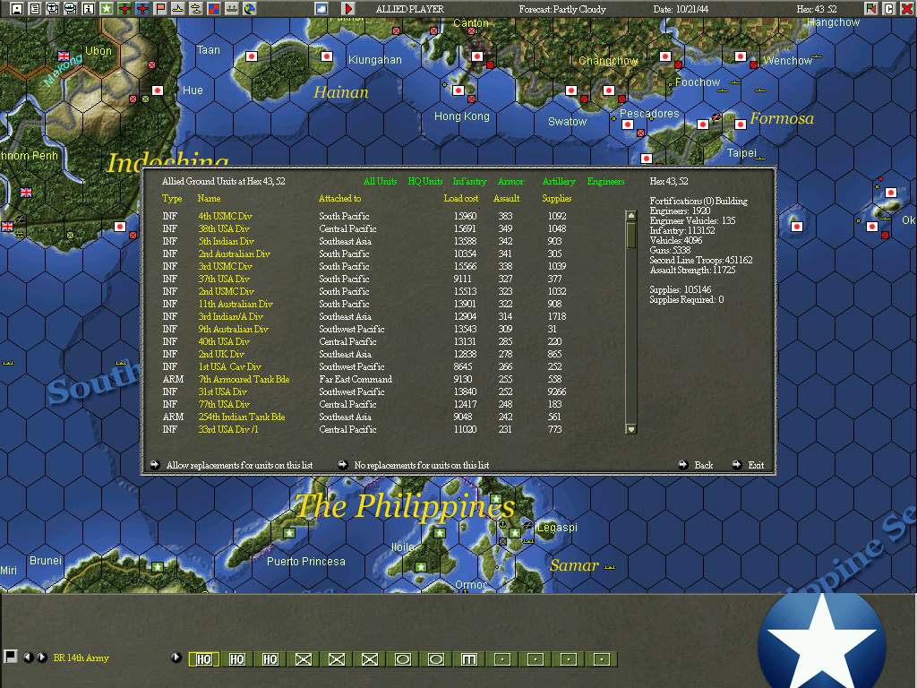Screen dimensions: 917x688
Task: Click 'Far East Command' in the 'Attached to' column
Action: 356,379
